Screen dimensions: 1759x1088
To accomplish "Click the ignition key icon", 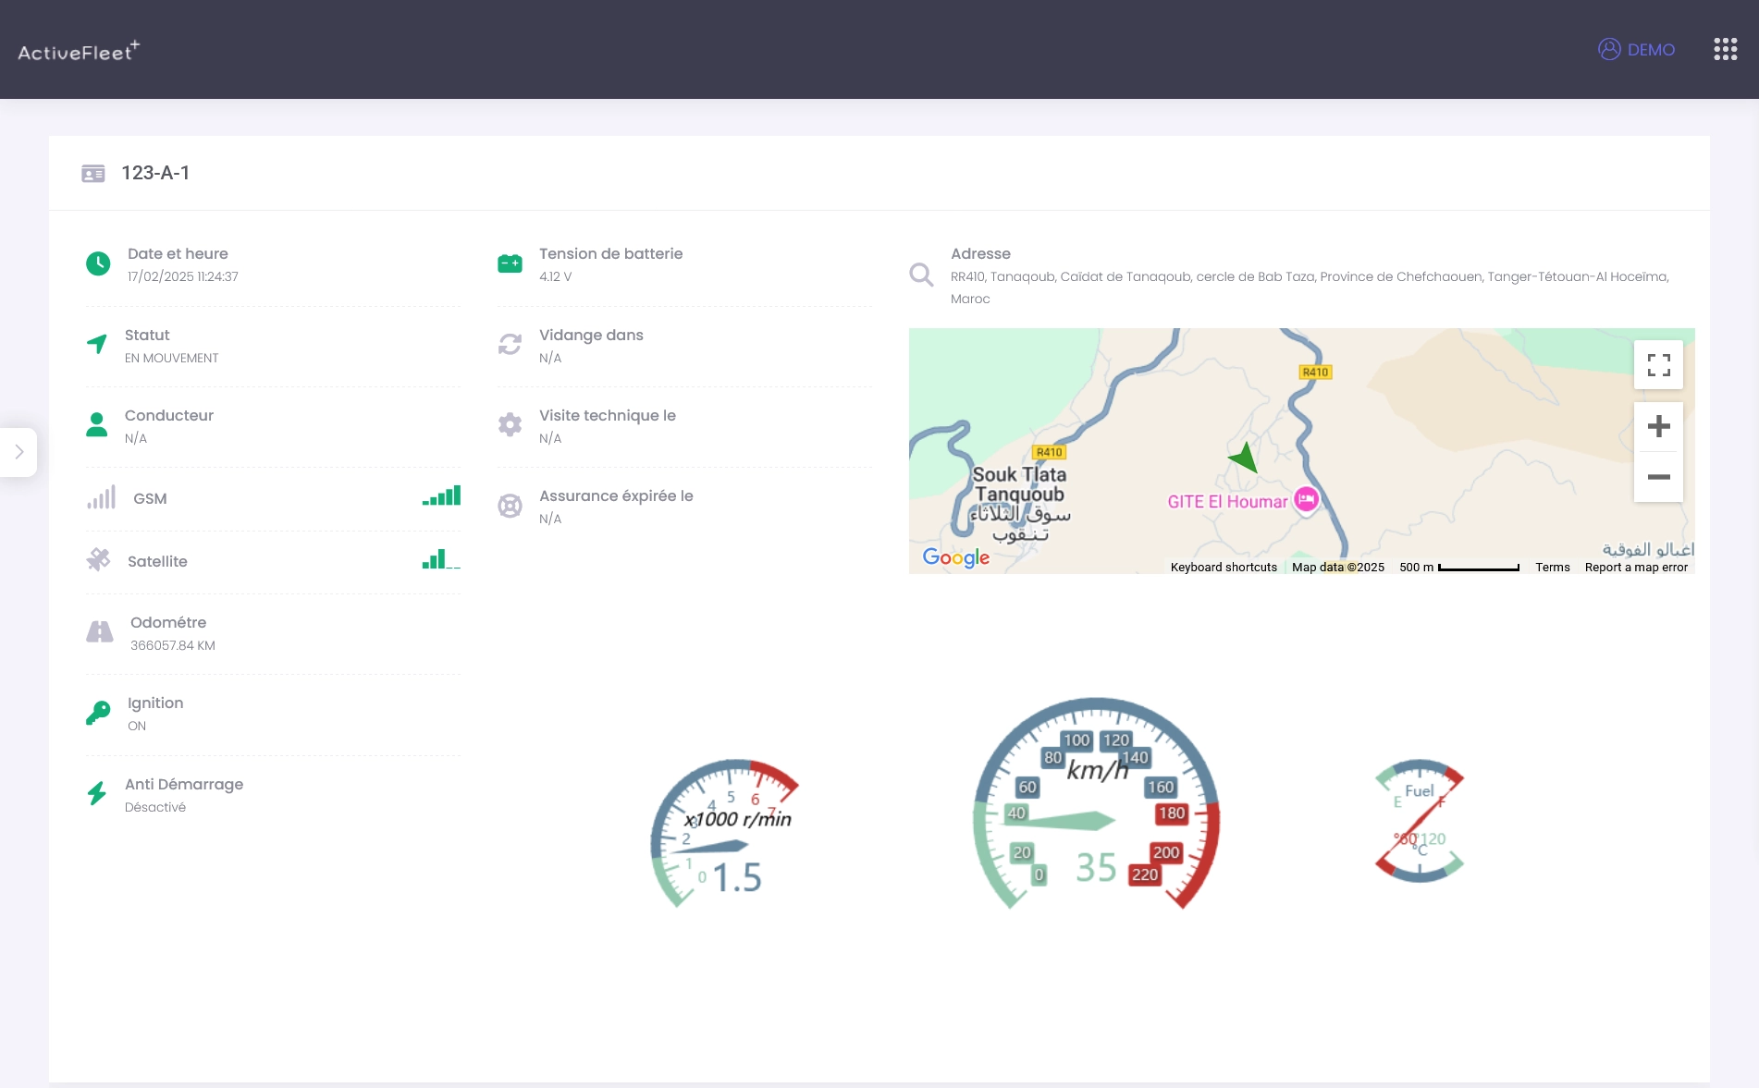I will tap(98, 713).
